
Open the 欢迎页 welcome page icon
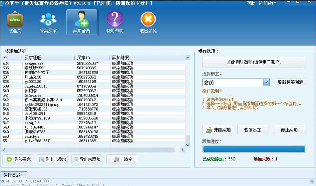15,22
